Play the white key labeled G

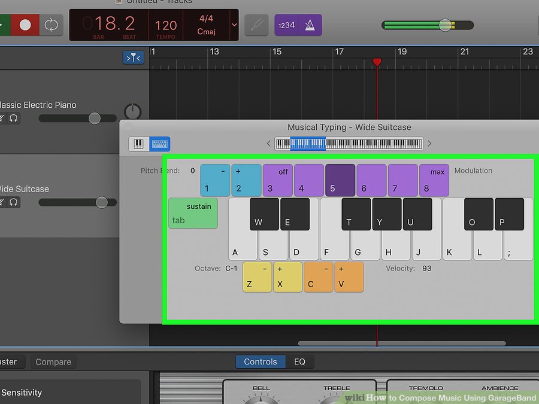365,245
